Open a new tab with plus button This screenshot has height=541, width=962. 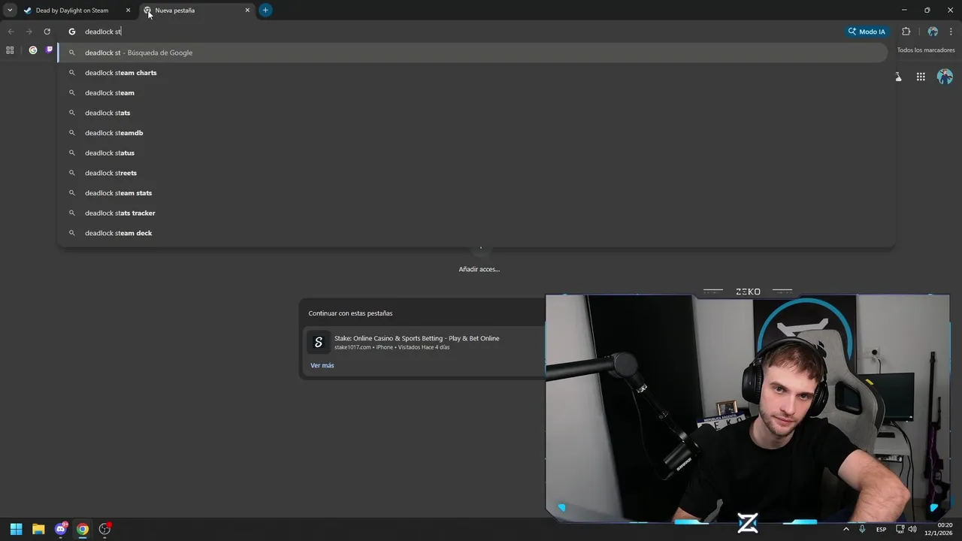tap(265, 11)
